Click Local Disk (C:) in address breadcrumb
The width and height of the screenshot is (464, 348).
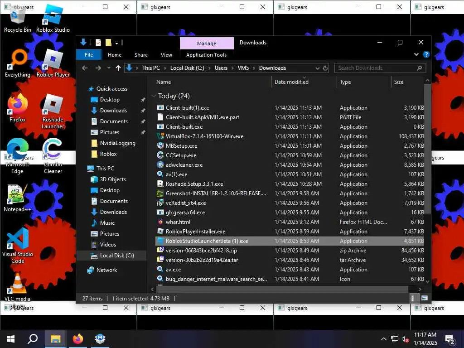pyautogui.click(x=187, y=68)
